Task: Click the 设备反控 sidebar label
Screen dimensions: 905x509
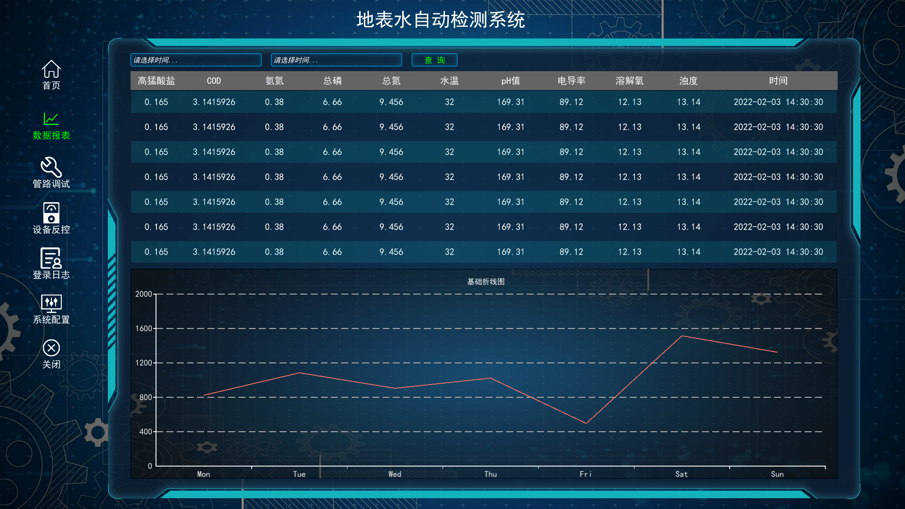Action: [51, 230]
